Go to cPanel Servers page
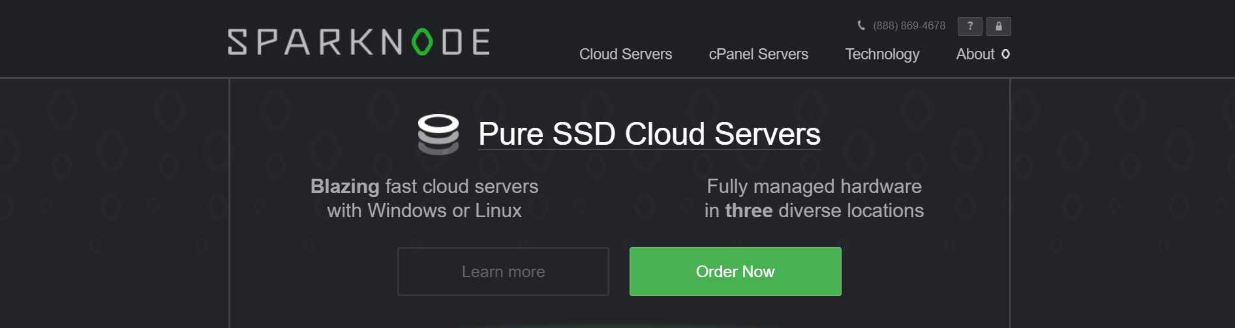The width and height of the screenshot is (1235, 328). tap(758, 54)
